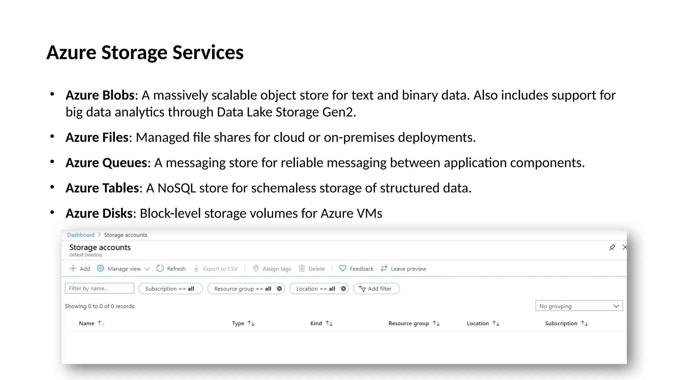Image resolution: width=677 pixels, height=380 pixels.
Task: Sort by Subscription column arrows
Action: 584,323
